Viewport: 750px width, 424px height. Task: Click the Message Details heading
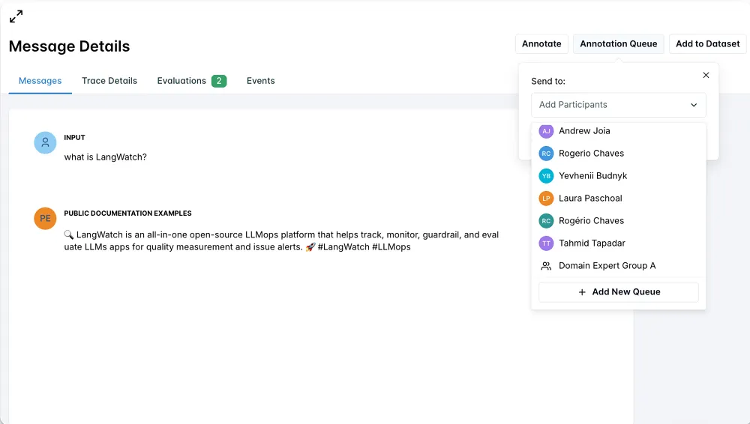(x=69, y=46)
